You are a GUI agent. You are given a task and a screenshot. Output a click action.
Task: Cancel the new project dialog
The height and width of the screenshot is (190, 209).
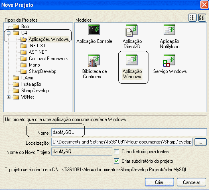tap(191, 182)
